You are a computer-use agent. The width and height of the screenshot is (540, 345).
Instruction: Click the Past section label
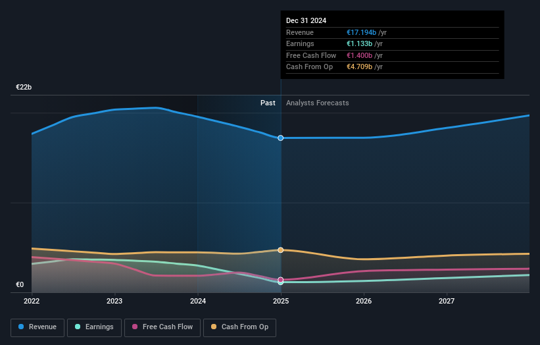point(268,103)
